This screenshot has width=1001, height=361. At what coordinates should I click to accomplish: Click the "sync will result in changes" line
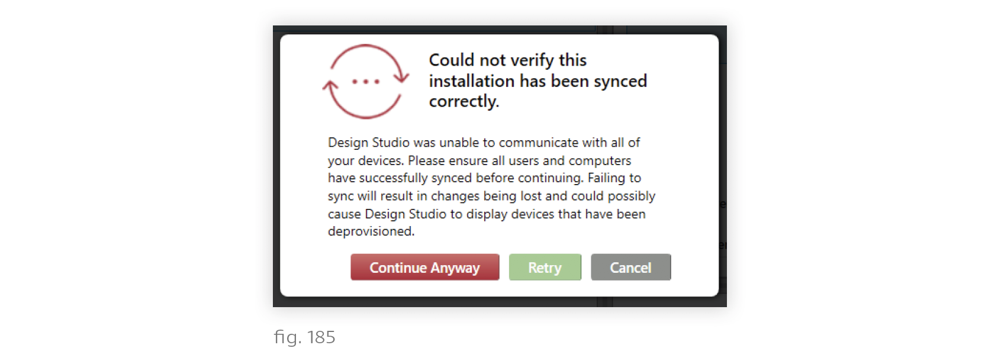point(491,196)
